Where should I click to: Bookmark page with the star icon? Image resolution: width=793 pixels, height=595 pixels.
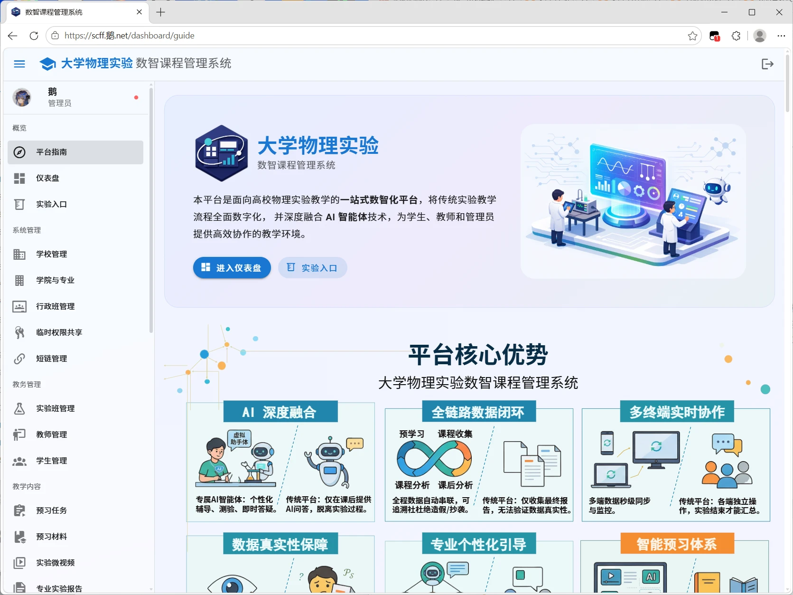point(692,36)
